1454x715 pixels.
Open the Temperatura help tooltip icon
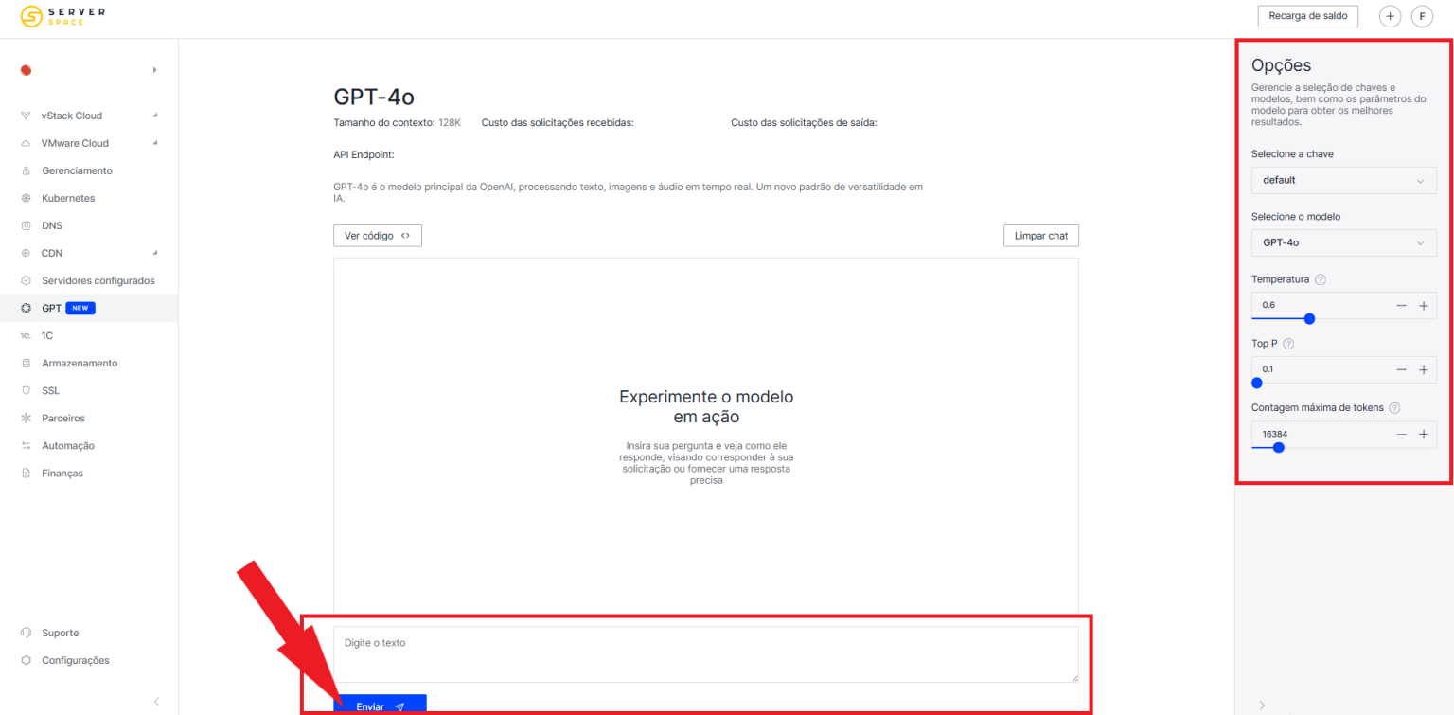[x=1320, y=279]
